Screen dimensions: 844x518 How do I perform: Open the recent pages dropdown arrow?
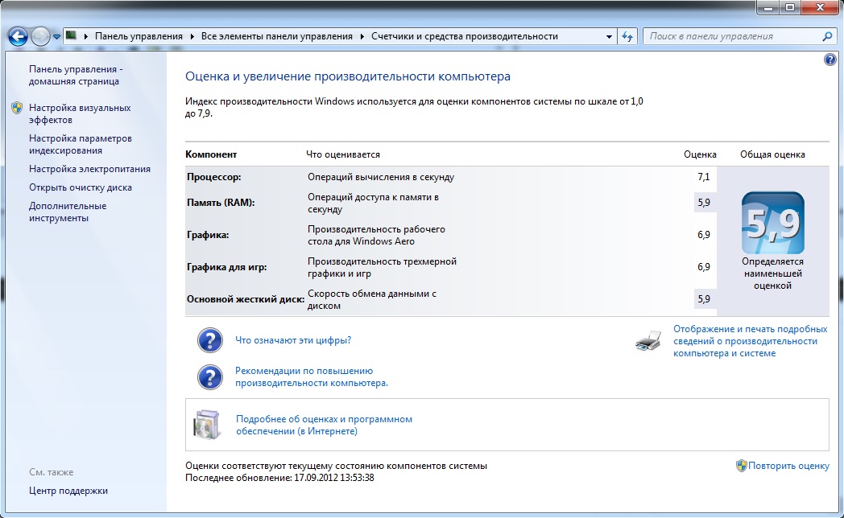click(57, 37)
